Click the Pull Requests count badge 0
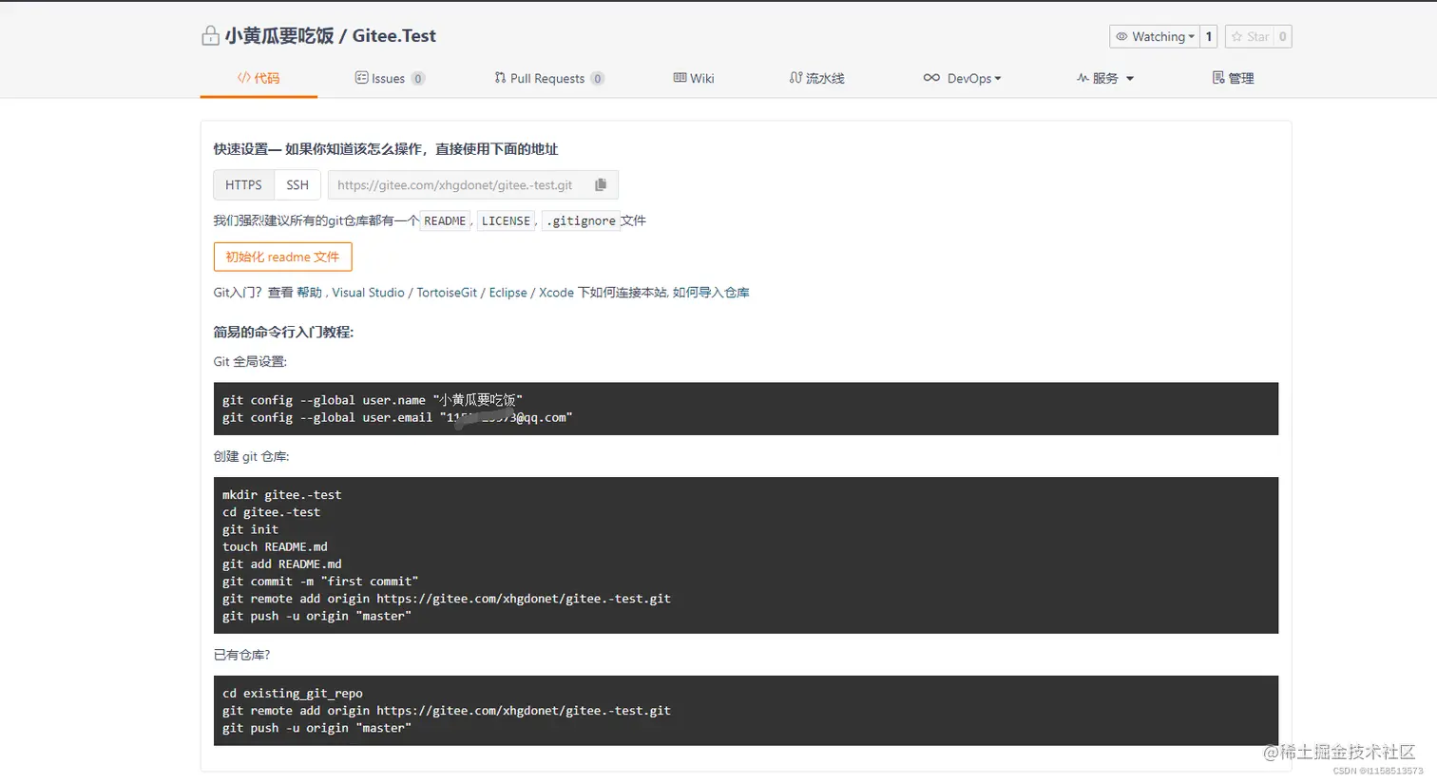This screenshot has height=783, width=1437. pyautogui.click(x=597, y=79)
